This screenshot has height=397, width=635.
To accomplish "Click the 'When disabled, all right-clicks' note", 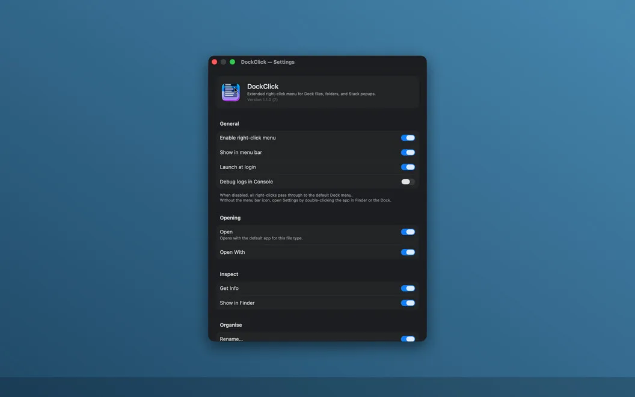I will coord(286,195).
